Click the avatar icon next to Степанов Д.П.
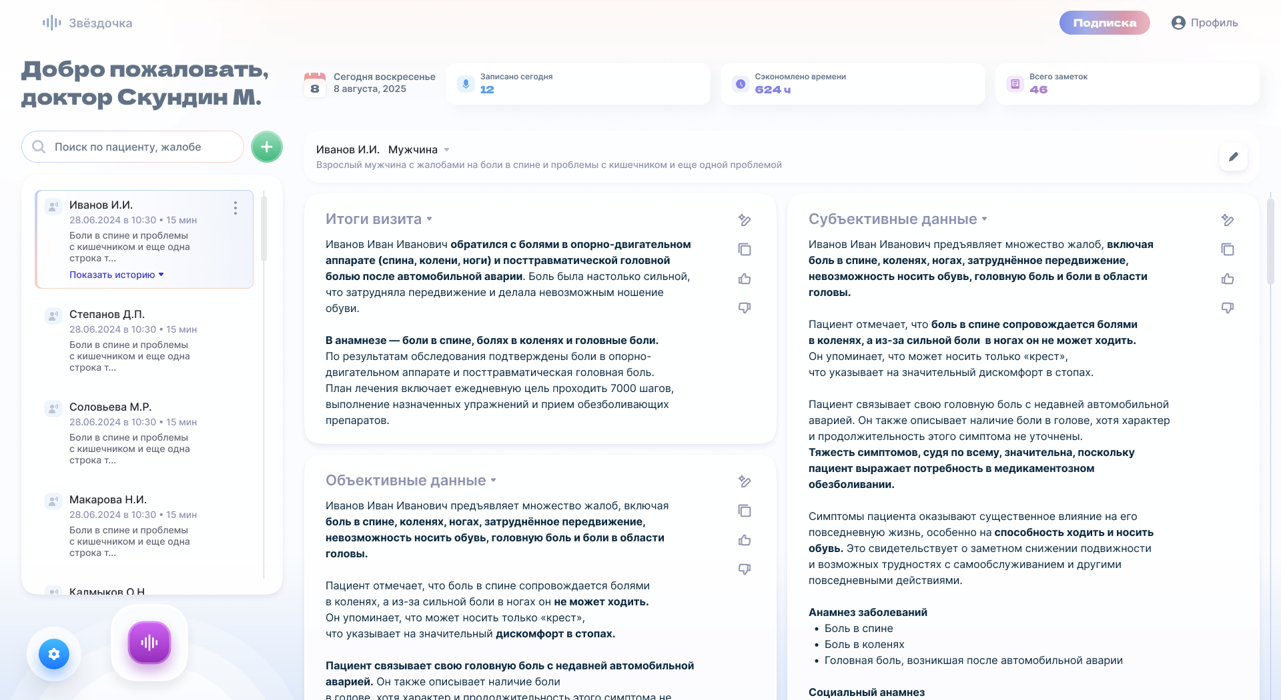Viewport: 1281px width, 700px height. coord(53,315)
